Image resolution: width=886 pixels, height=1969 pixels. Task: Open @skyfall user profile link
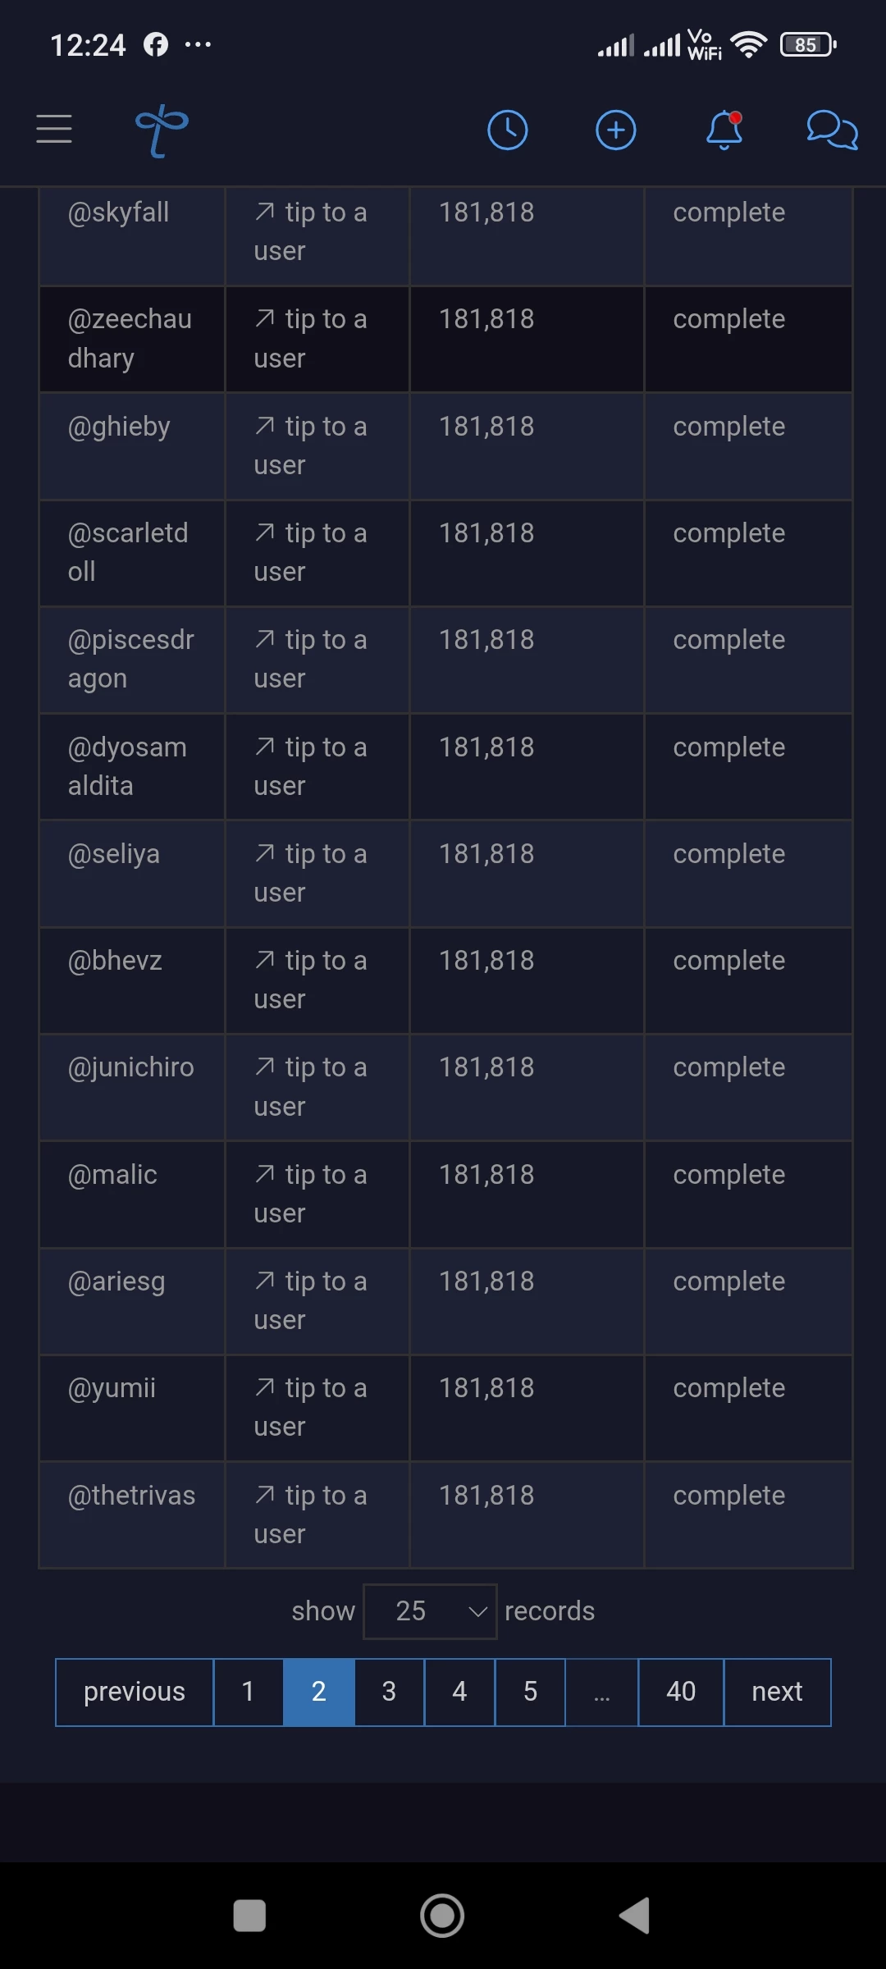click(x=119, y=212)
